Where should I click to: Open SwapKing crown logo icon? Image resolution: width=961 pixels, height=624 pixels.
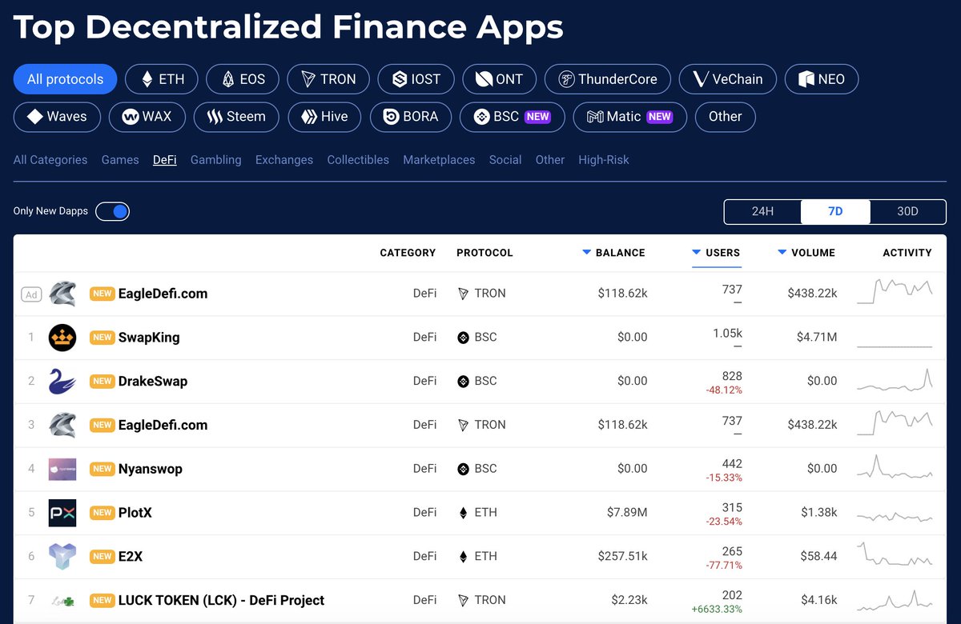[62, 338]
